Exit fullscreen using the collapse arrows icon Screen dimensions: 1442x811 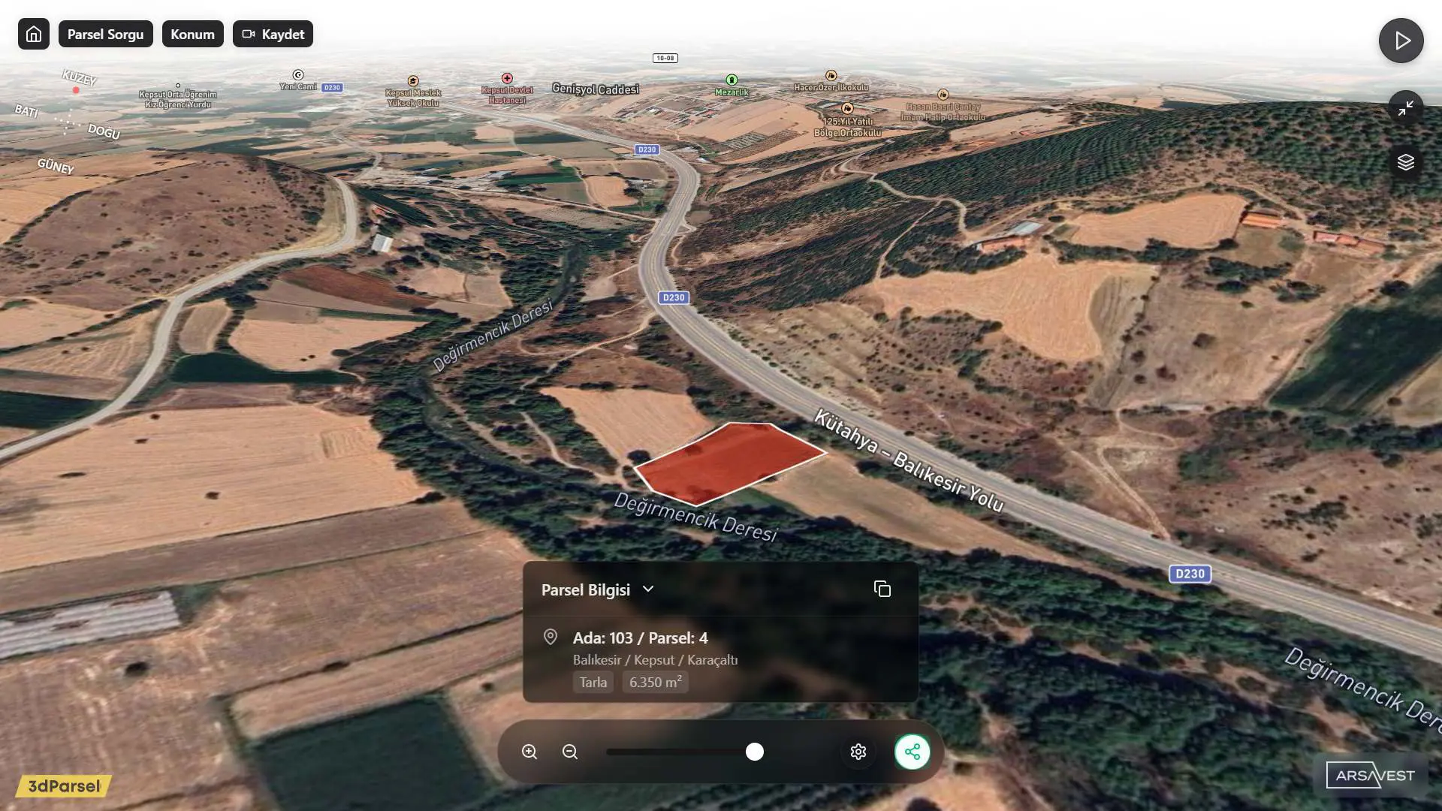[x=1406, y=109]
